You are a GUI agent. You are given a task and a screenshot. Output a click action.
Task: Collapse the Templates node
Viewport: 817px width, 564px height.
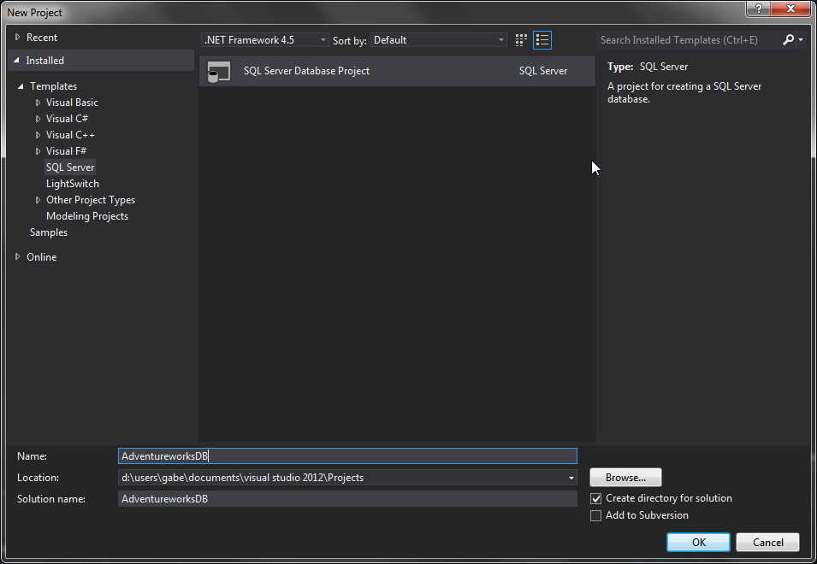[21, 85]
